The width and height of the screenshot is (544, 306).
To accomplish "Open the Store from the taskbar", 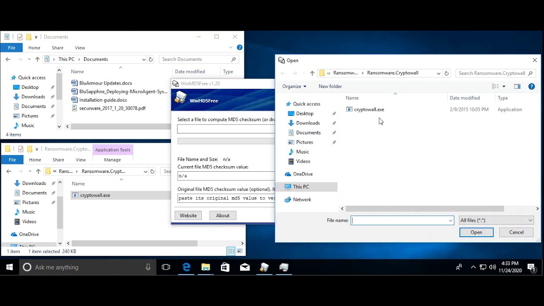I will tap(225, 267).
